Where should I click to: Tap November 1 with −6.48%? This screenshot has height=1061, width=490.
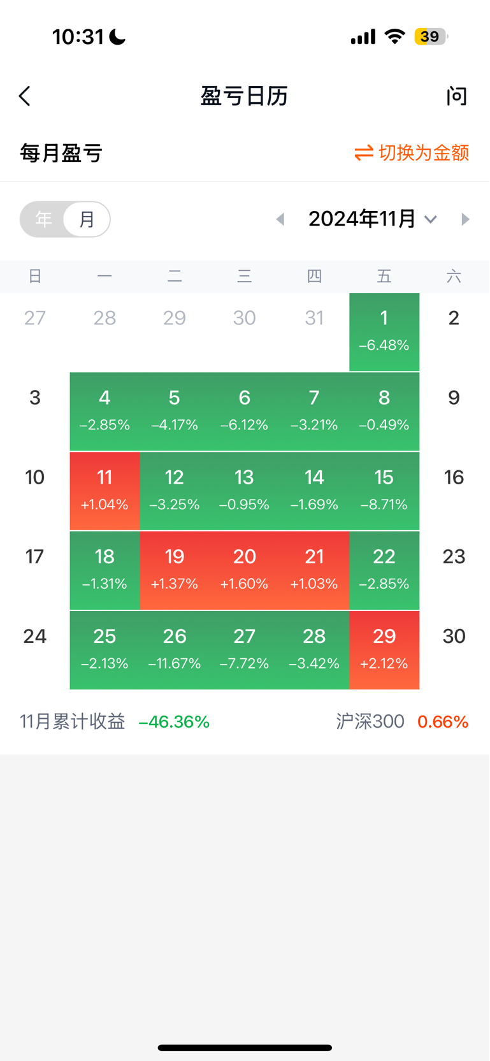[x=384, y=331]
